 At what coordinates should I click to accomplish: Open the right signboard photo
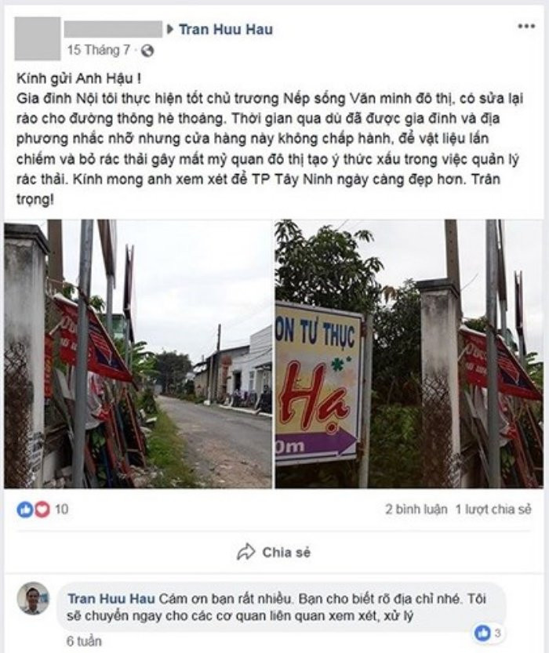(409, 354)
